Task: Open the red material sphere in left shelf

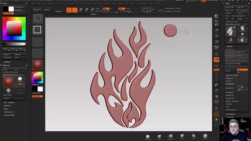Action: click(38, 65)
